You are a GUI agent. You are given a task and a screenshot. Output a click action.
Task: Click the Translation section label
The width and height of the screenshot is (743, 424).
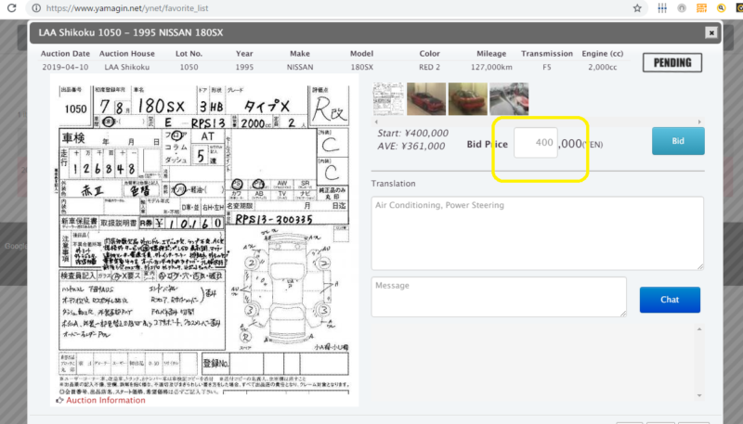[393, 184]
